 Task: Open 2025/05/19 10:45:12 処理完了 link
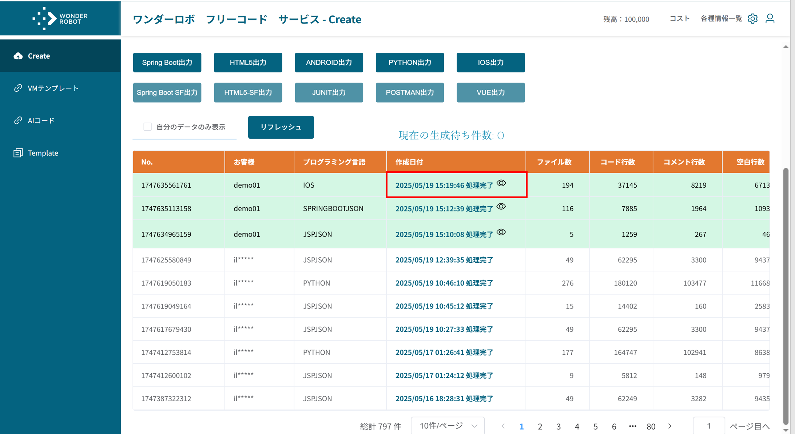coord(444,306)
